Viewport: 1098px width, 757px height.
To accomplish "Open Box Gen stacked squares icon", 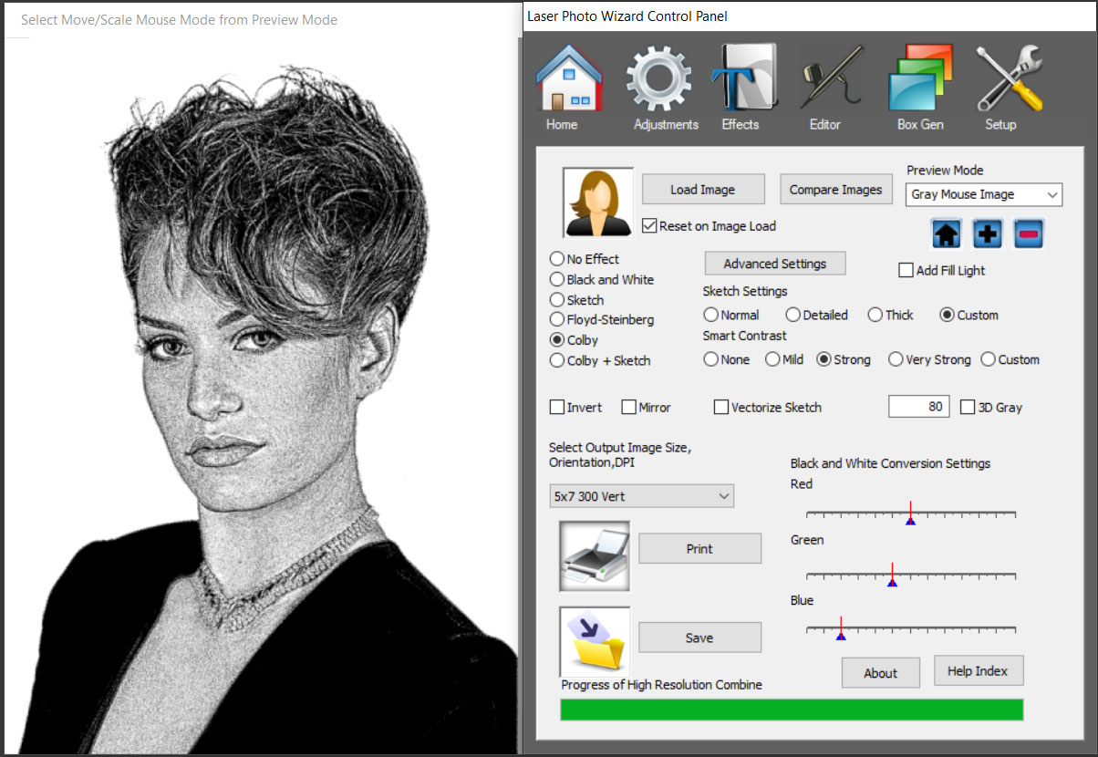I will [920, 78].
